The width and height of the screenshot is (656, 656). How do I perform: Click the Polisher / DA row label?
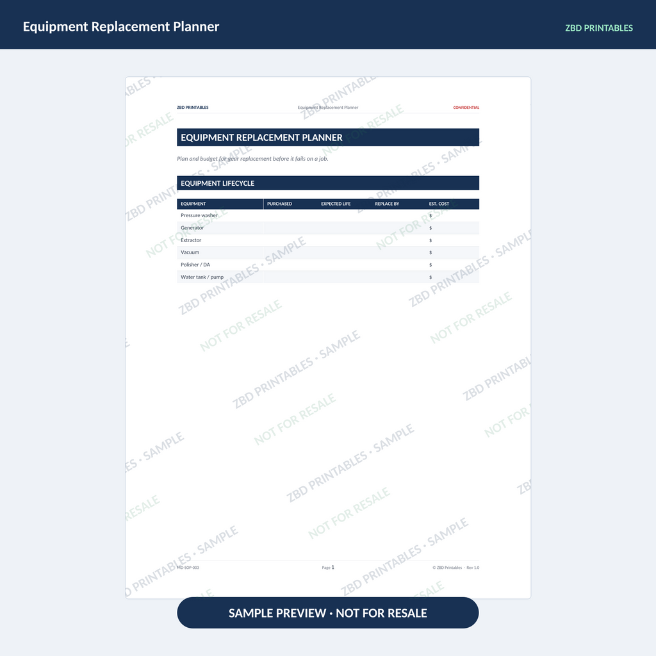click(x=195, y=265)
